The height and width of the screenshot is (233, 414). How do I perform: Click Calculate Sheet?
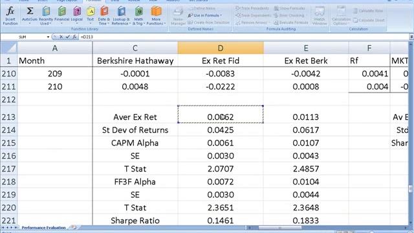[369, 20]
